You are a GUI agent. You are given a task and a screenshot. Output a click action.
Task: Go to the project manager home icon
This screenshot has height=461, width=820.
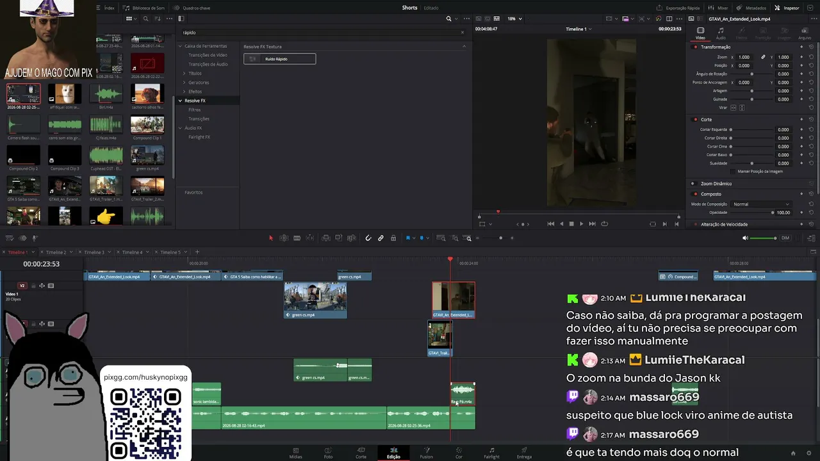793,453
